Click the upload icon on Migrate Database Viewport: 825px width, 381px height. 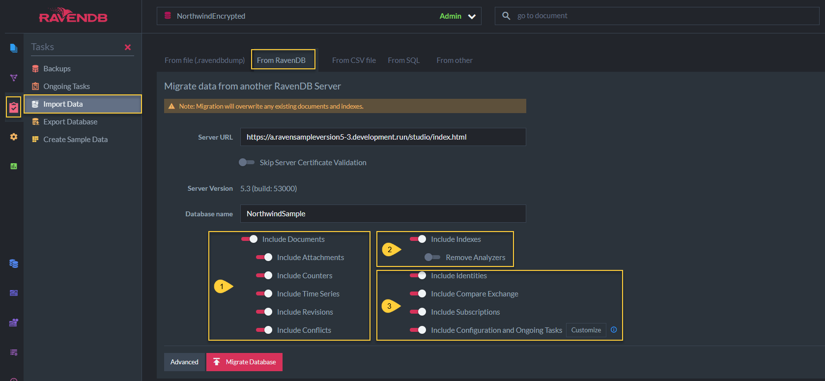[217, 362]
